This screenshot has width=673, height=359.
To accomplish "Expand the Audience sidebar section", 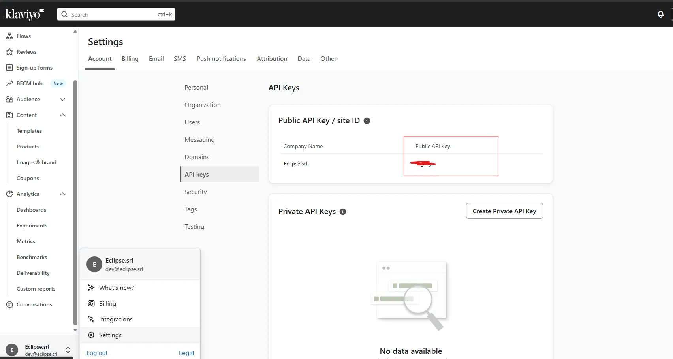I will click(x=63, y=99).
